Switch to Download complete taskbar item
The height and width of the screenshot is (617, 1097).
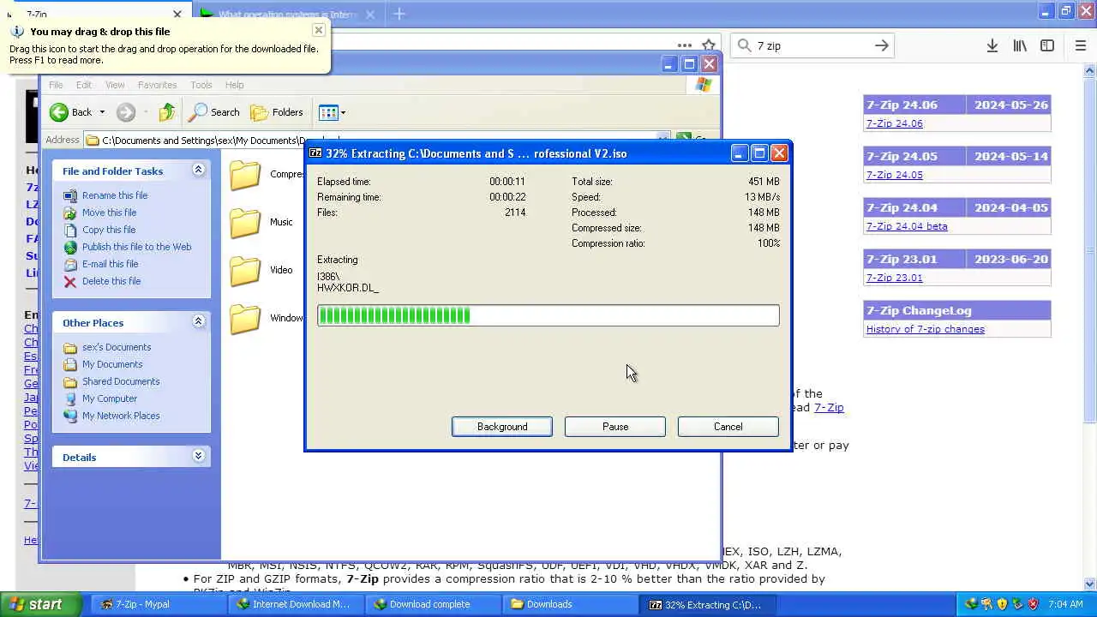pyautogui.click(x=431, y=604)
